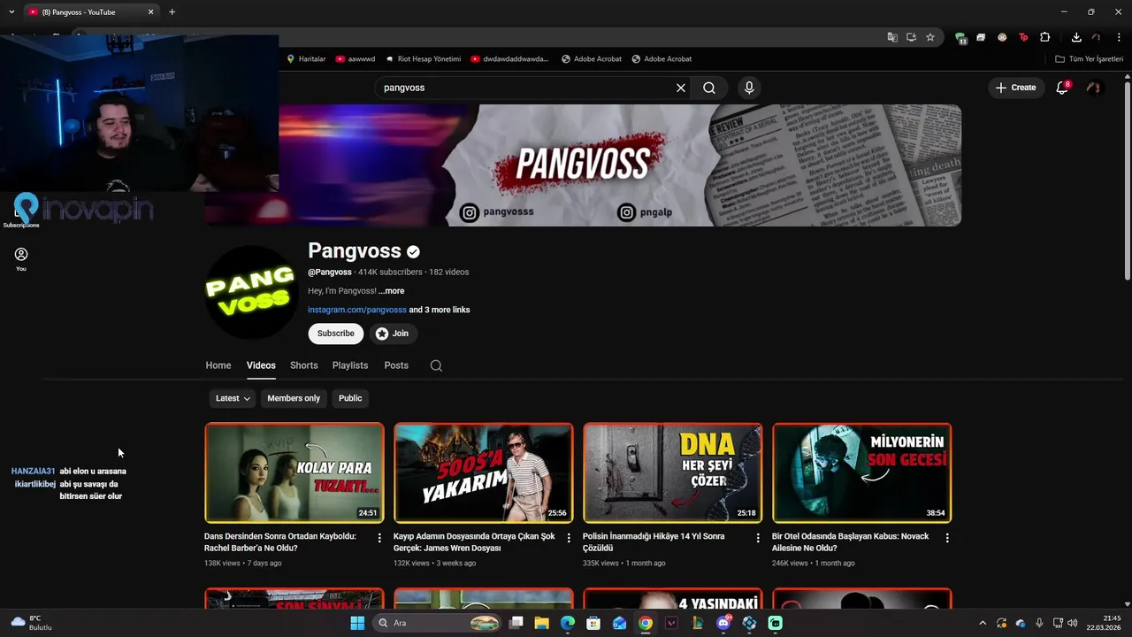Filter by Members only chip
Image resolution: width=1132 pixels, height=637 pixels.
point(294,398)
